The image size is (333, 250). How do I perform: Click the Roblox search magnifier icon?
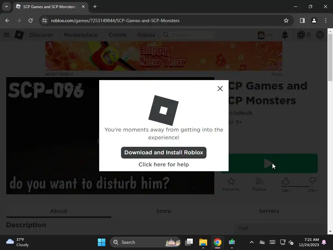coord(166,35)
